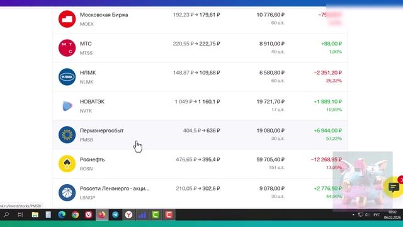
Task: Open Yandex Browser from the taskbar
Action: (128, 214)
